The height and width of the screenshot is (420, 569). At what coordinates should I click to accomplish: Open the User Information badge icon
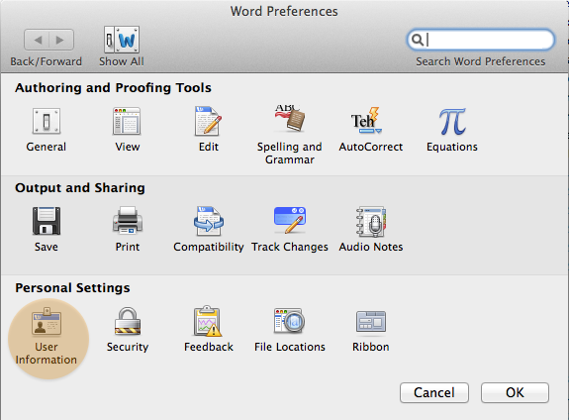tap(47, 321)
